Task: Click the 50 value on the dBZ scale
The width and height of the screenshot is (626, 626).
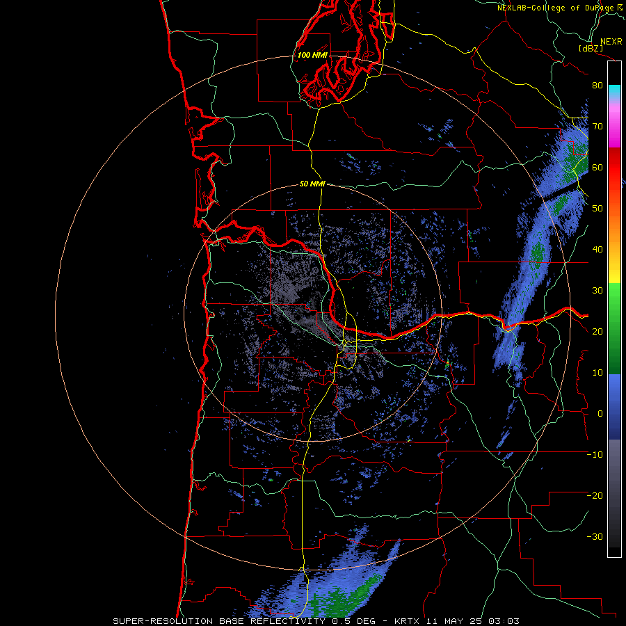Action: pos(597,209)
